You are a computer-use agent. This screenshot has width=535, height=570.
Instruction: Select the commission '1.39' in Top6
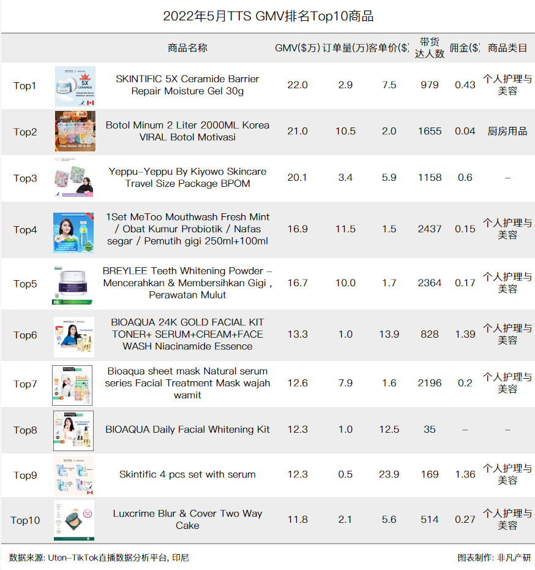pos(465,334)
